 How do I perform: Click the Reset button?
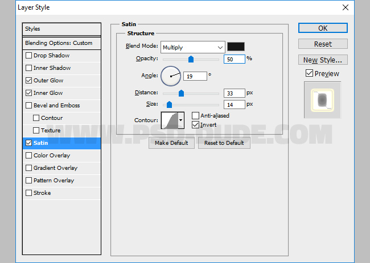[323, 44]
